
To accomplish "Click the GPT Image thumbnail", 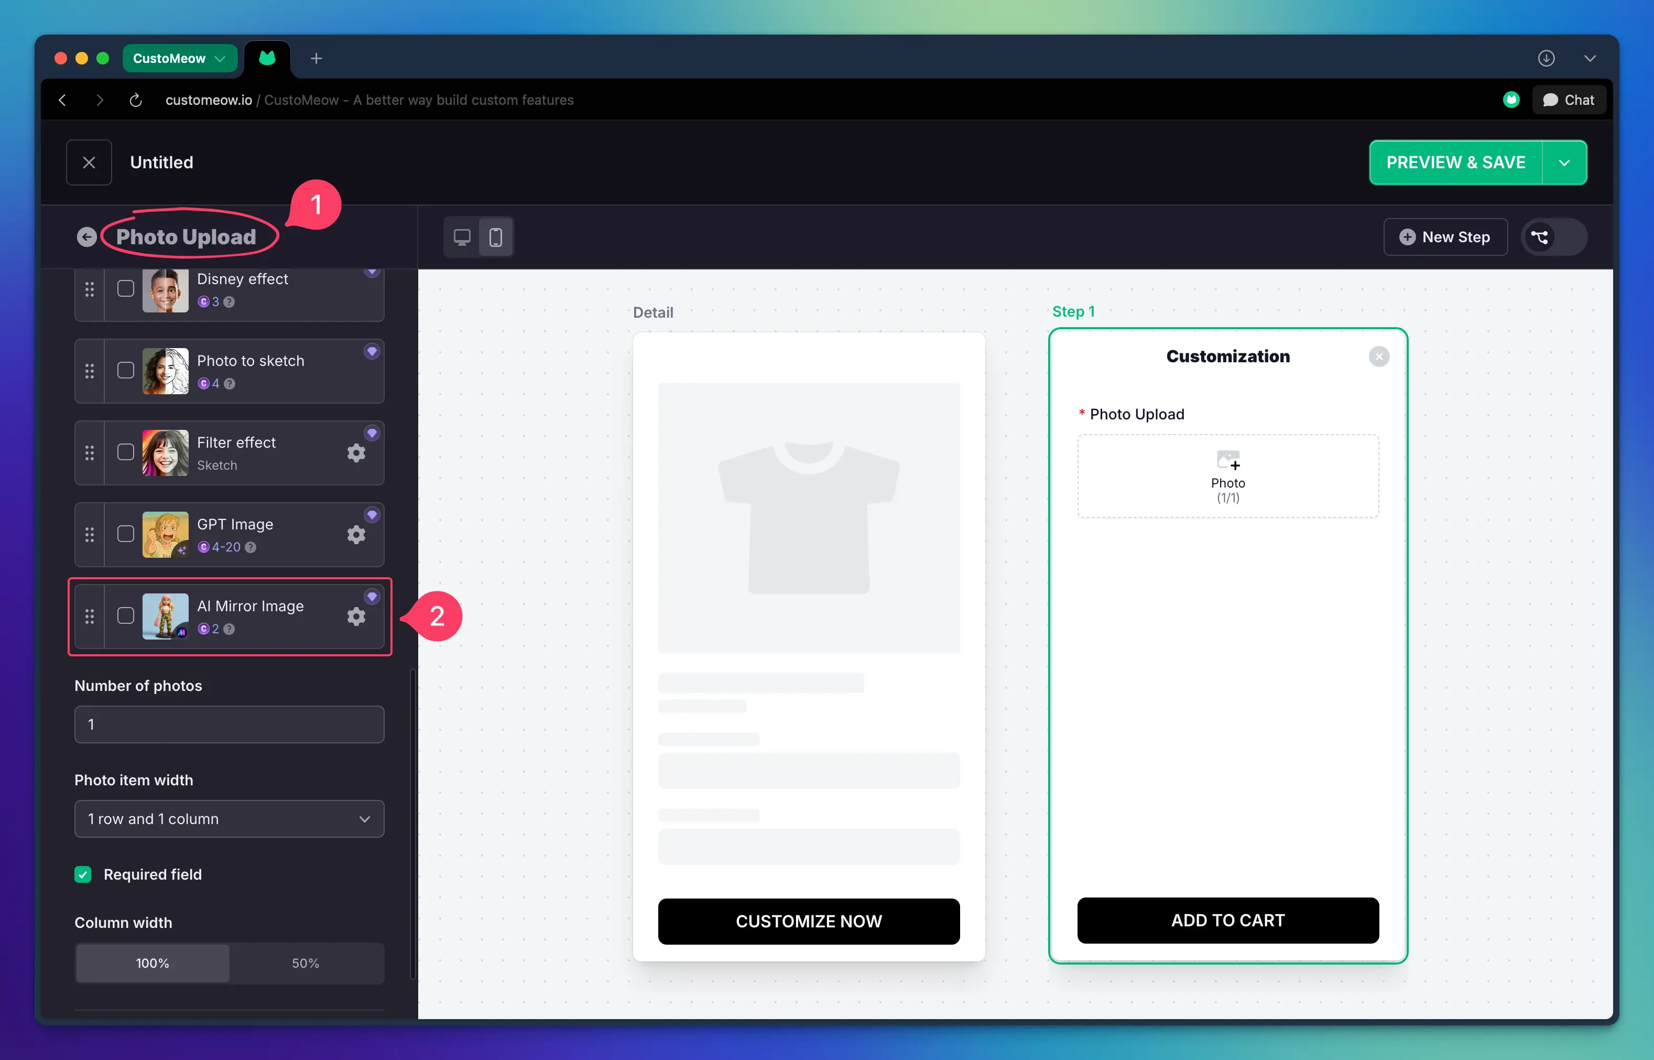I will click(165, 535).
